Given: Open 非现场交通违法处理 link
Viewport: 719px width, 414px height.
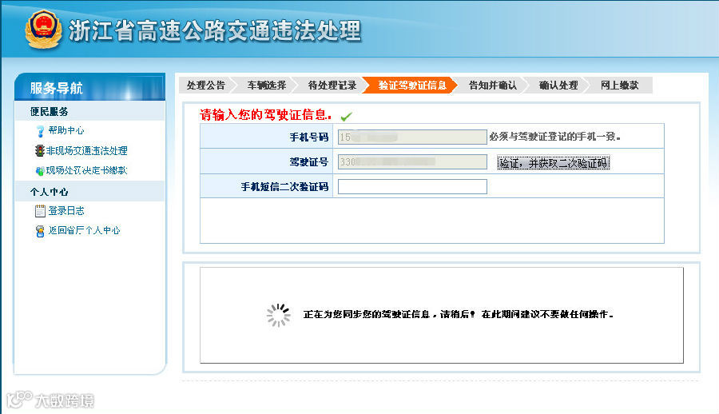Looking at the screenshot, I should tap(86, 150).
